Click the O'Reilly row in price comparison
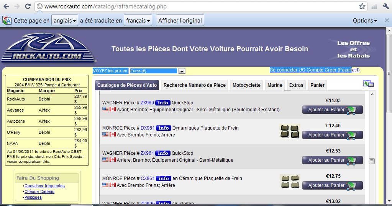The height and width of the screenshot is (206, 392). pos(47,132)
